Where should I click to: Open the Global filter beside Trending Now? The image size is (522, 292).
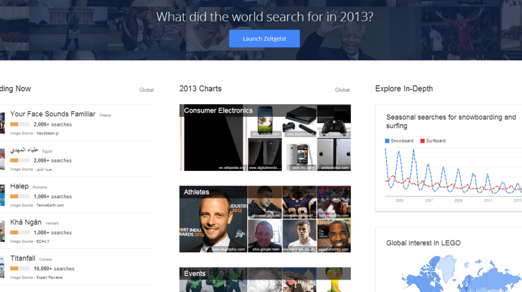coord(146,90)
